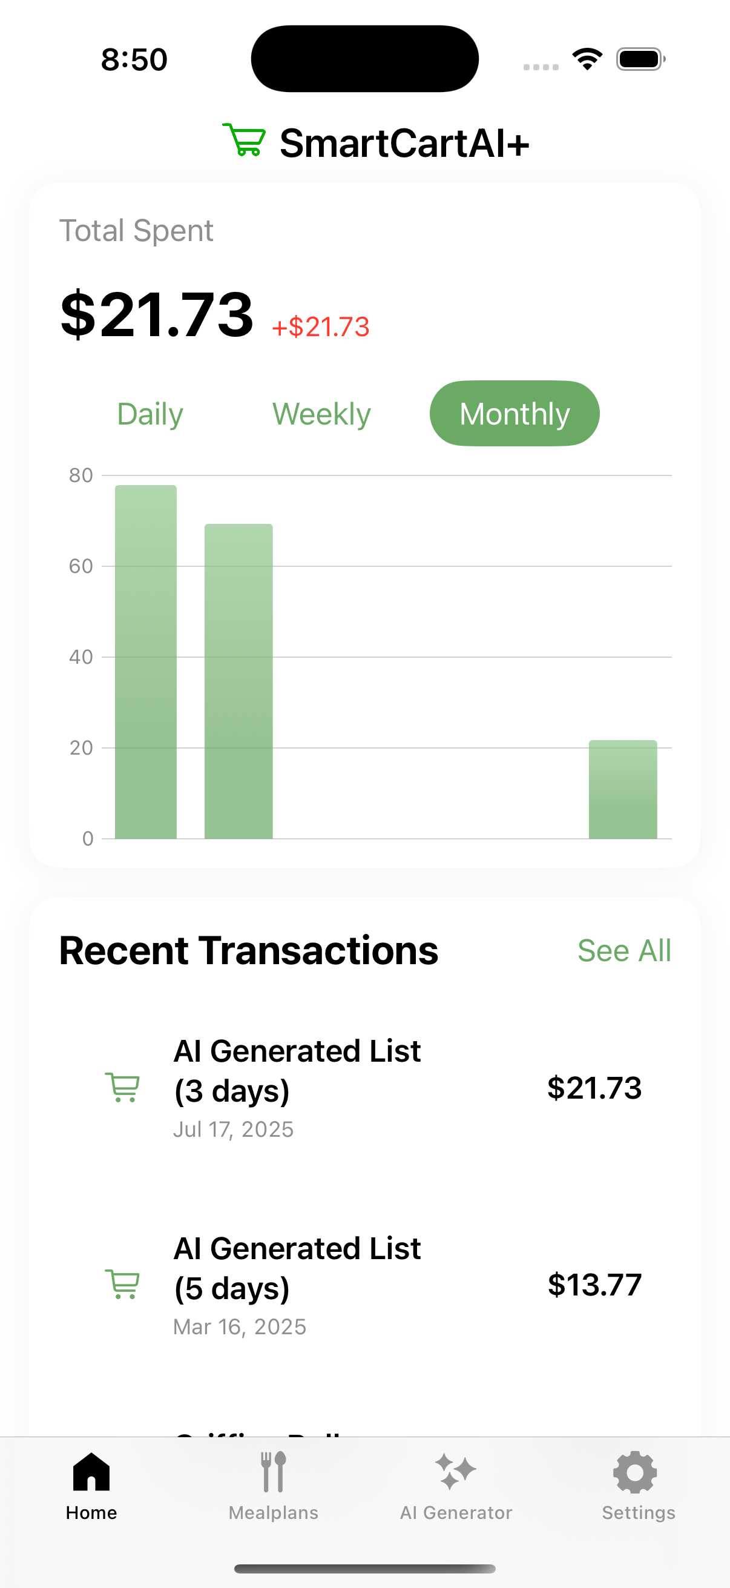Tap the second bar in the spending chart
This screenshot has height=1588, width=730.
[238, 681]
